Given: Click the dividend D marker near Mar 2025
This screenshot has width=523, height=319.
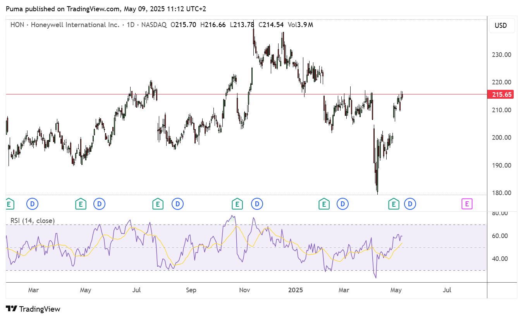Looking at the screenshot, I should [x=342, y=204].
